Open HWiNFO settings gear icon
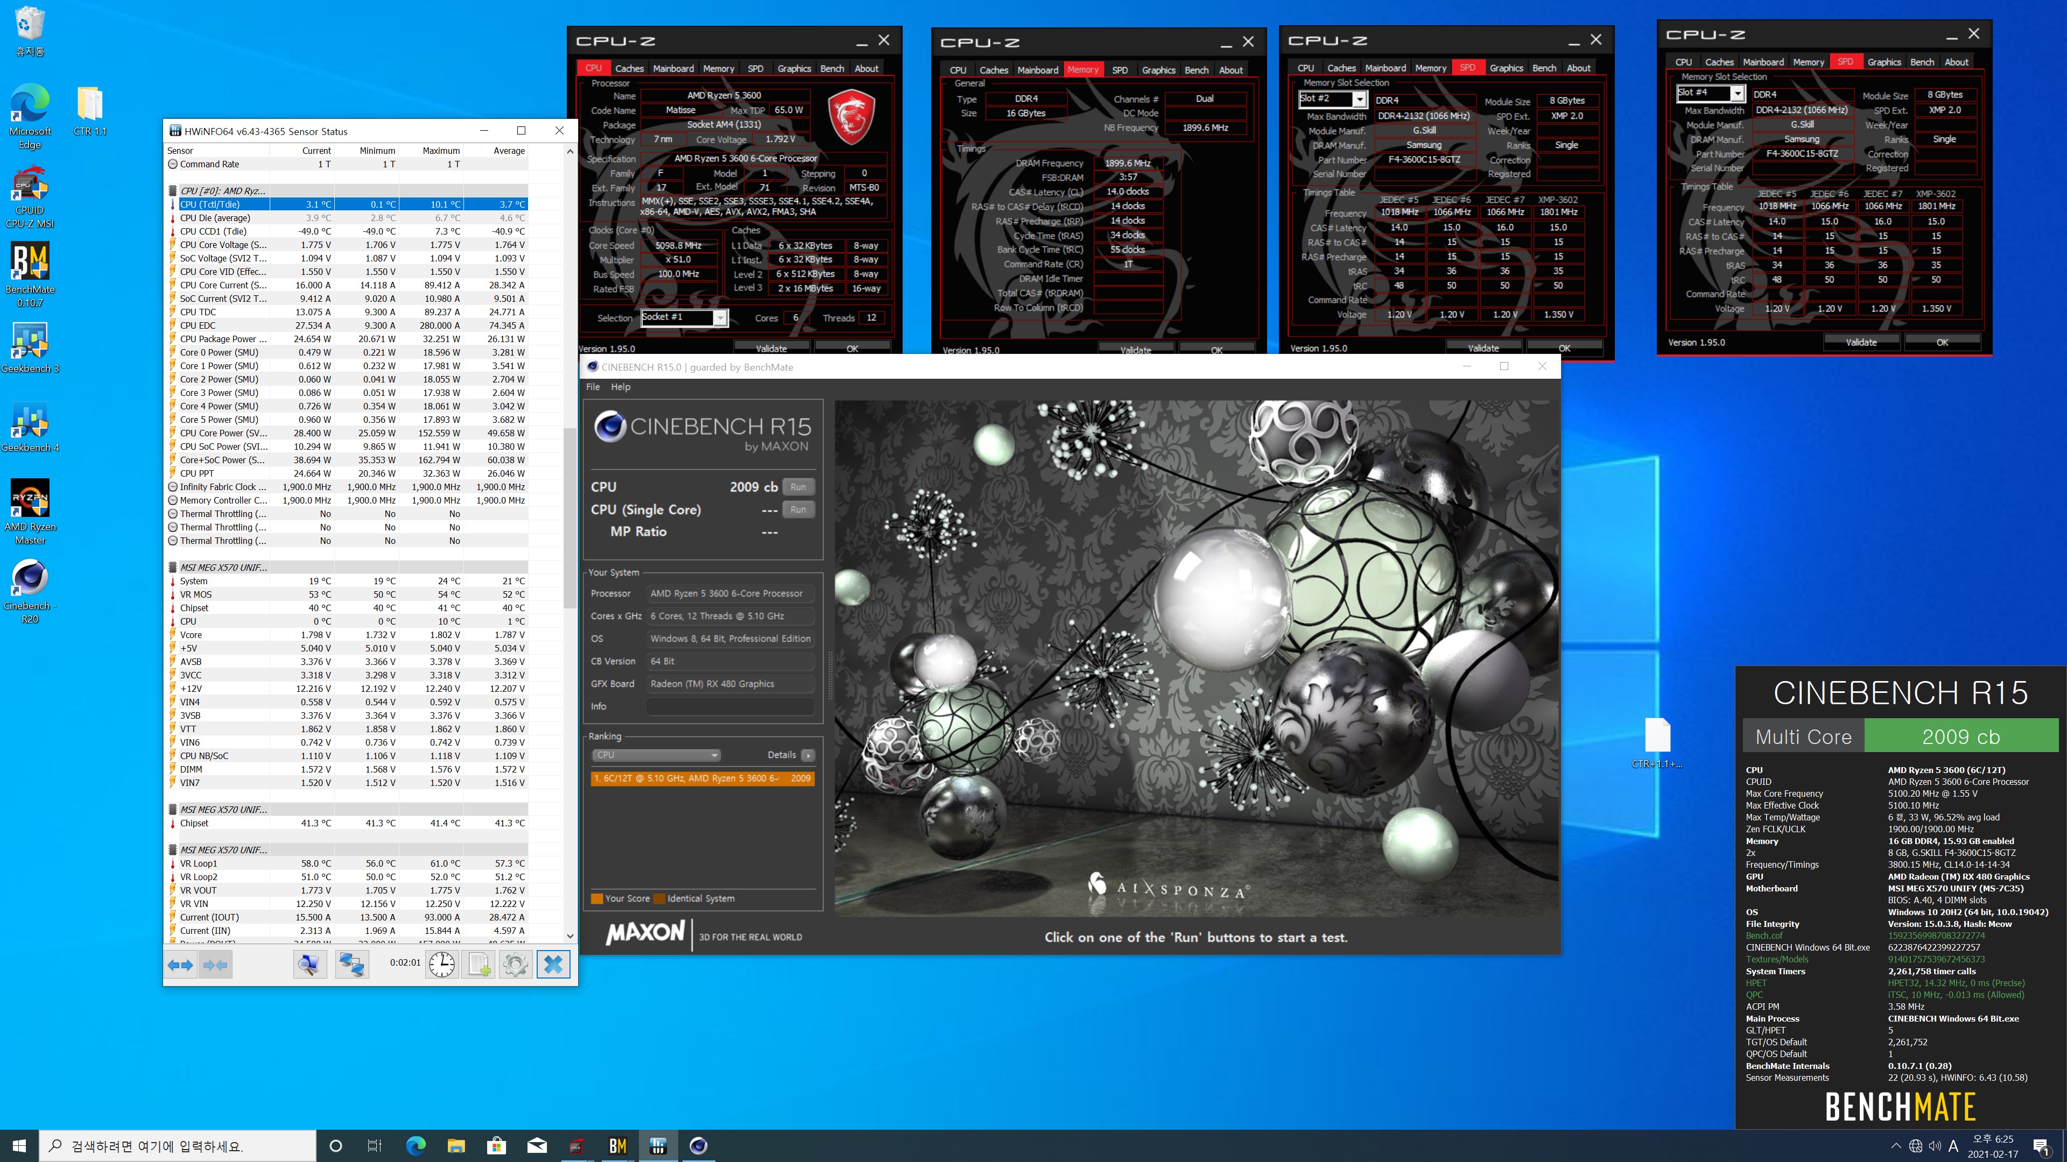Image resolution: width=2067 pixels, height=1162 pixels. [515, 965]
